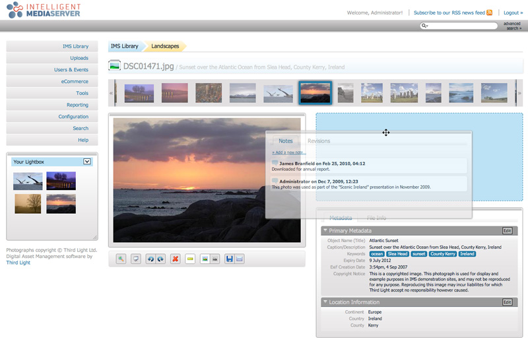Click the ocean keyword tag
This screenshot has width=528, height=349.
pos(377,254)
